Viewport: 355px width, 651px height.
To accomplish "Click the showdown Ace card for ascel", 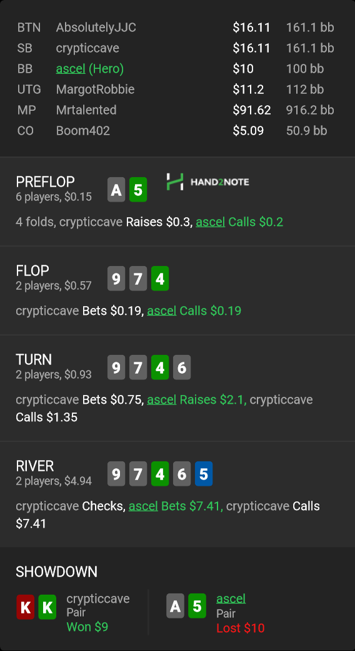I will pyautogui.click(x=175, y=606).
